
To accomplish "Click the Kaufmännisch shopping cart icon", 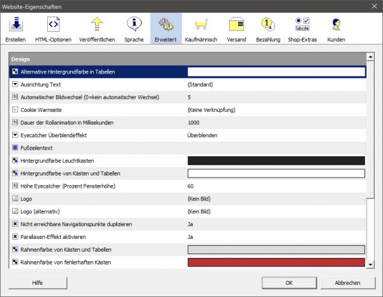I will point(201,26).
